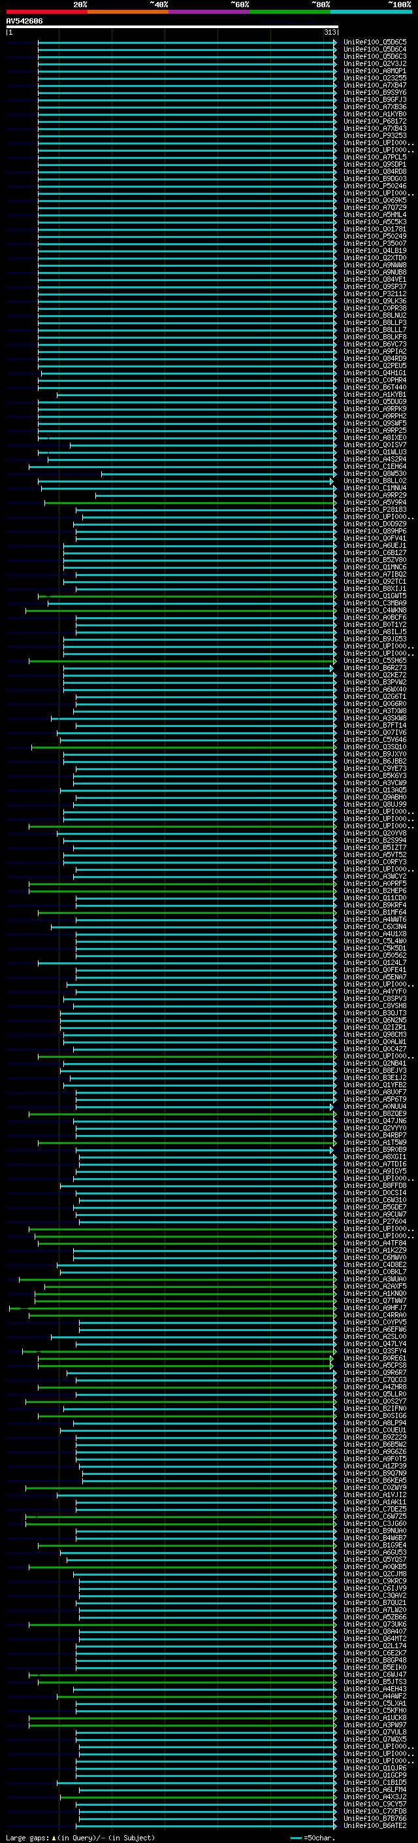Select hit UniRef100_A1UCK8

(374, 1717)
